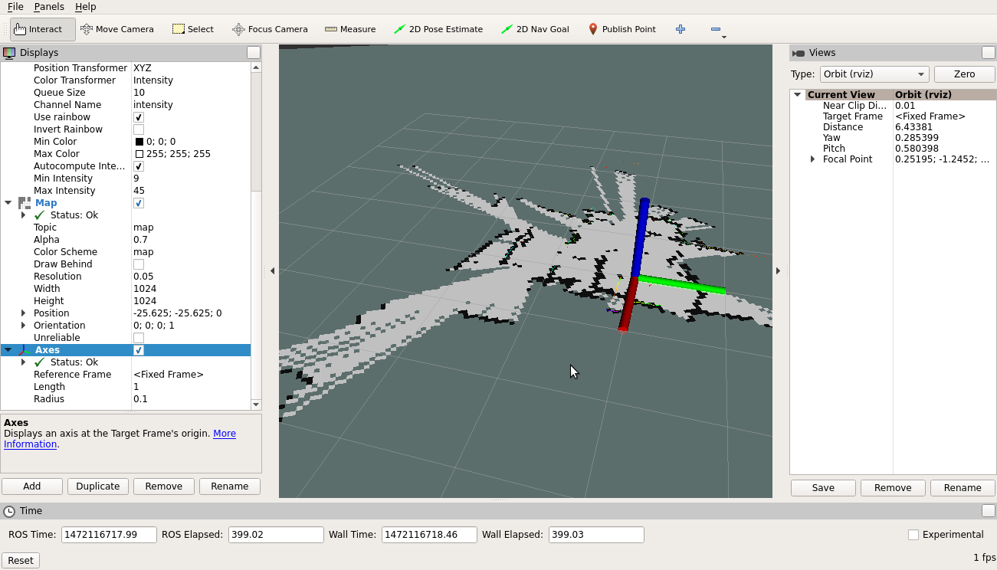This screenshot has width=997, height=570.
Task: Choose the Select tool
Action: pyautogui.click(x=192, y=29)
